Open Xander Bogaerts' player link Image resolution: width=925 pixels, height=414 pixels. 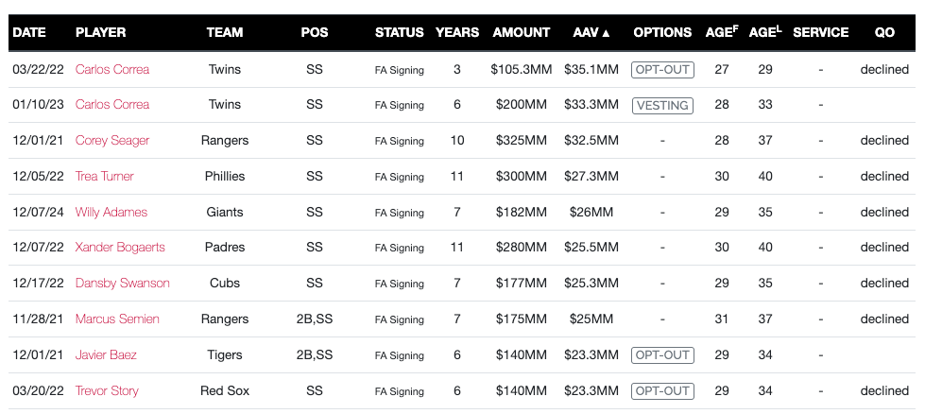click(120, 248)
